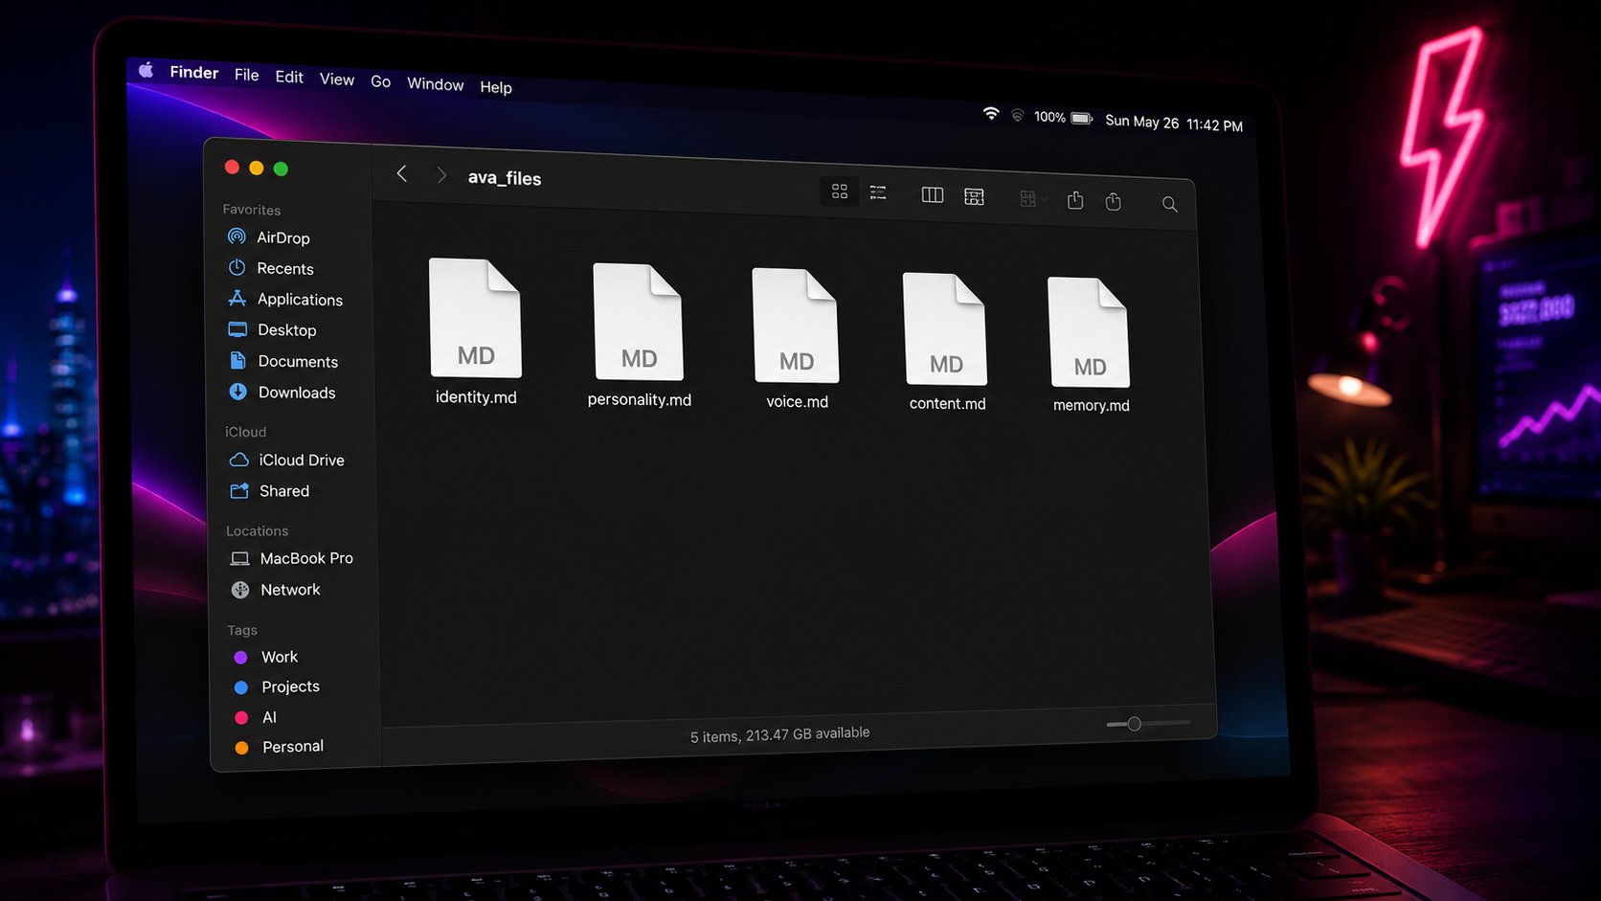Image resolution: width=1601 pixels, height=901 pixels.
Task: Select the personality.md file icon
Action: pyautogui.click(x=639, y=322)
